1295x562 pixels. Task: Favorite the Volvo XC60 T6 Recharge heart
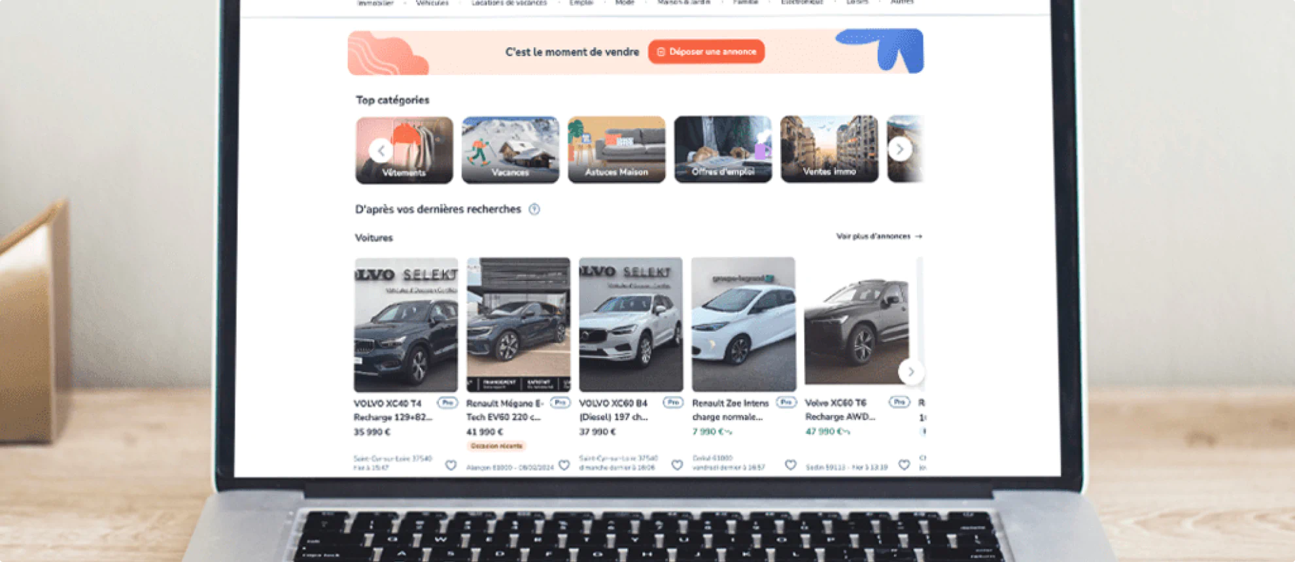point(904,465)
